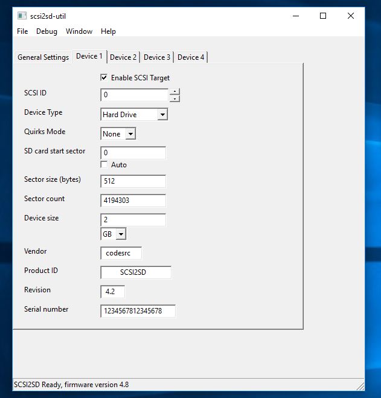Viewport: 381px width, 398px height.
Task: Click the Product ID field
Action: pos(136,272)
